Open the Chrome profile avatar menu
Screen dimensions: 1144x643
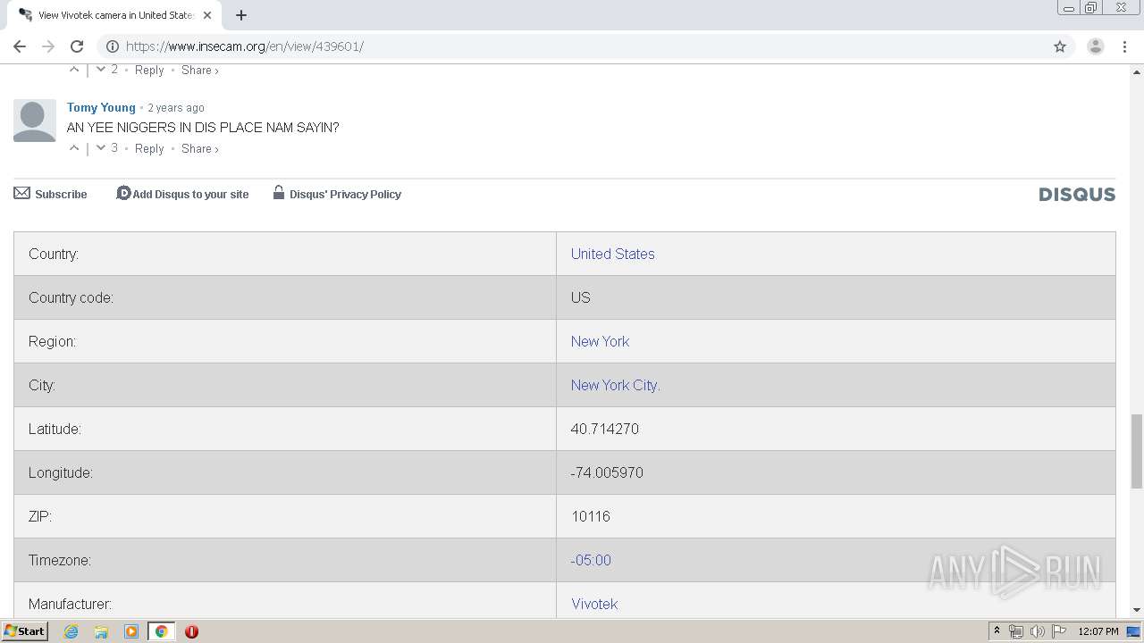[x=1096, y=46]
